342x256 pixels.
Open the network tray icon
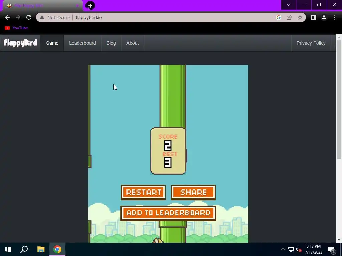click(291, 249)
